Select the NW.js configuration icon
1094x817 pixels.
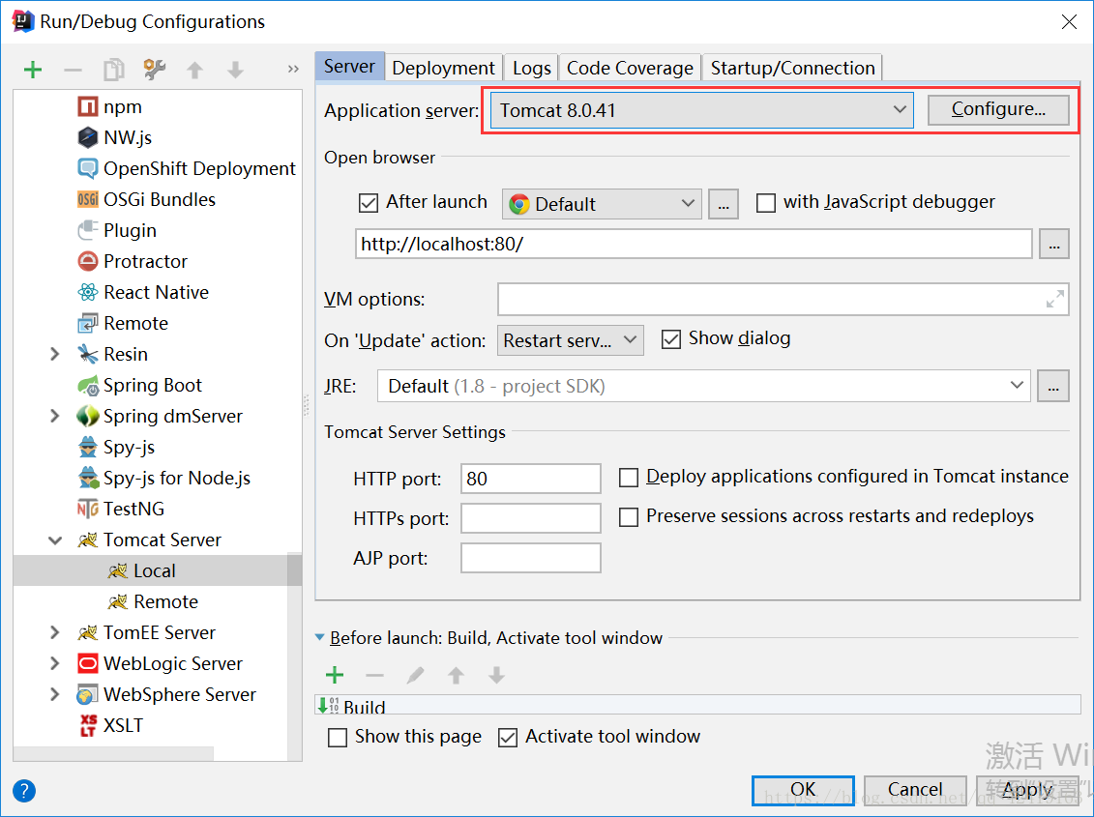[87, 137]
